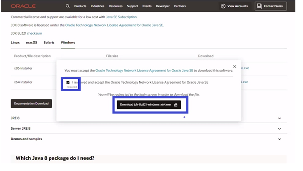Click the x64 Installer .exe download link
Screen dimensions: 303x171
(x=244, y=82)
